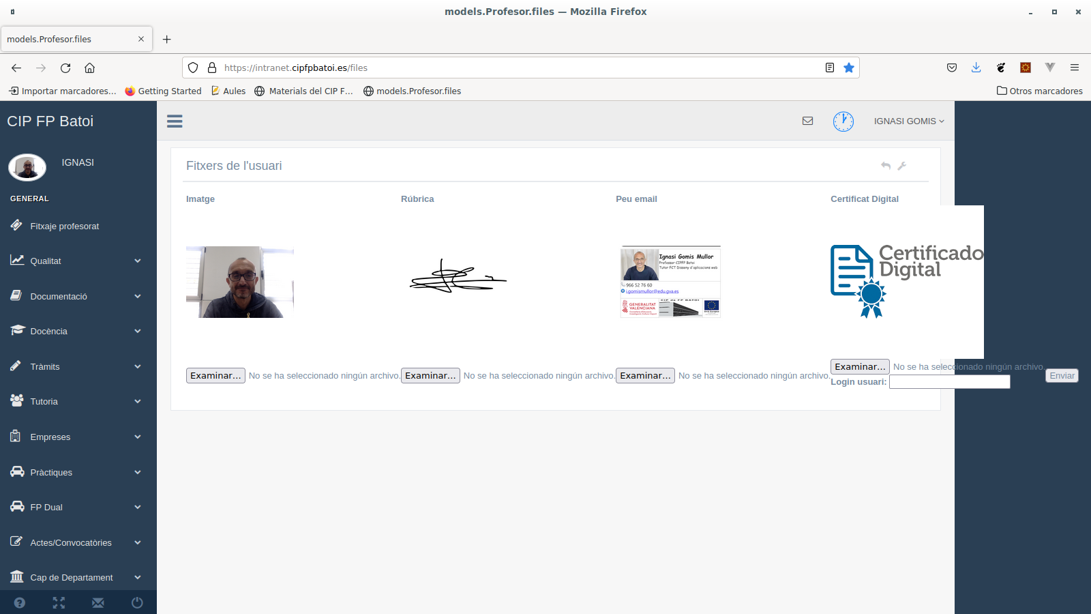Image resolution: width=1091 pixels, height=614 pixels.
Task: Click the help question mark icon
Action: [x=20, y=602]
